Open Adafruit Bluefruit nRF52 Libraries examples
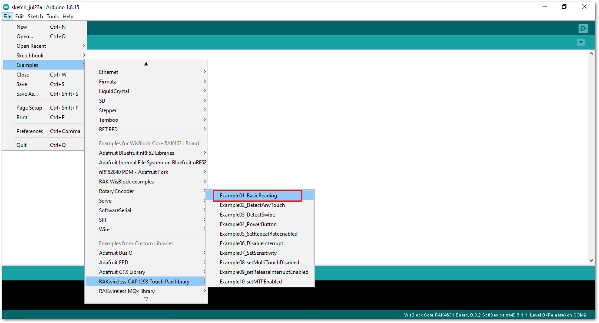 146,153
